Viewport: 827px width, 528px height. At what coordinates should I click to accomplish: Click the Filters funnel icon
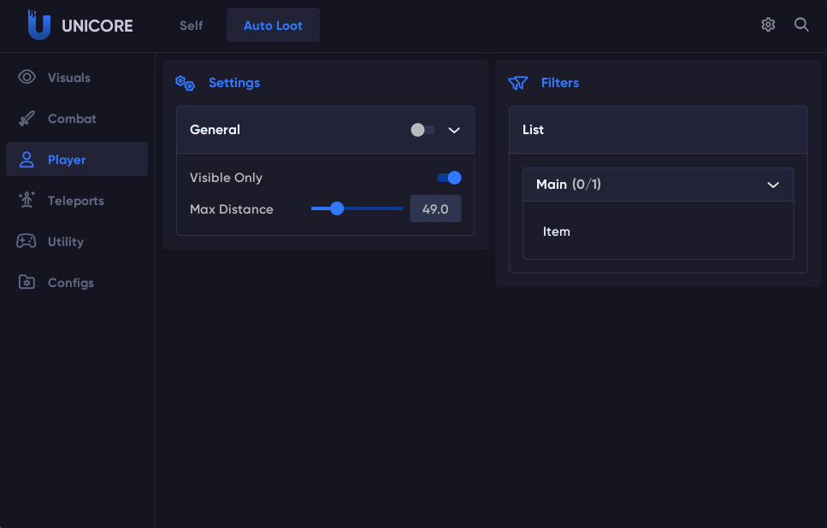(x=517, y=83)
